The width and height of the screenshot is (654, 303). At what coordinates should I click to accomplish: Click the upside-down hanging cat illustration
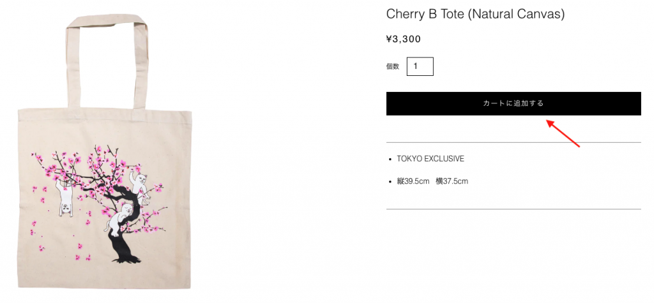(x=66, y=198)
